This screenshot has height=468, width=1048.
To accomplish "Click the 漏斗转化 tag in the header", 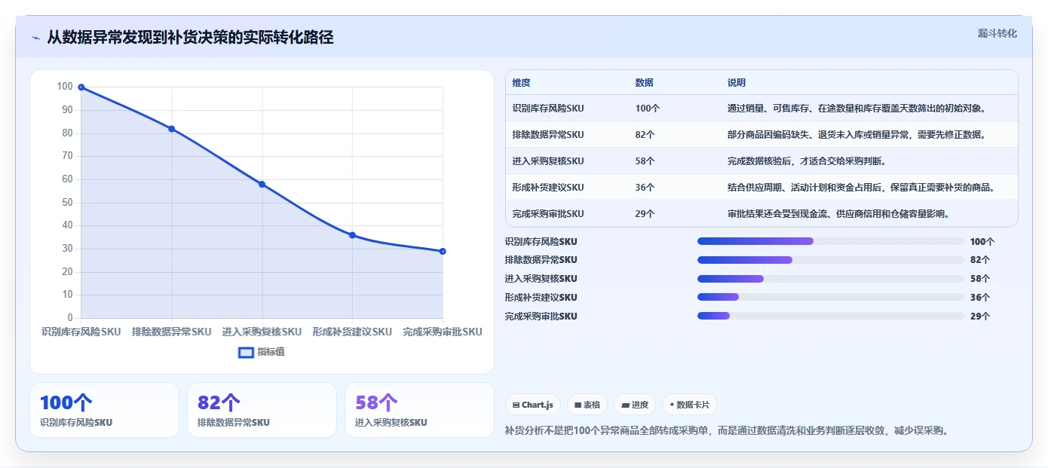I will 997,33.
